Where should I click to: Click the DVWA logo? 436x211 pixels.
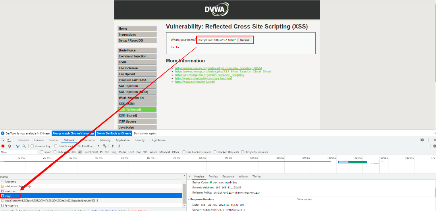217,10
